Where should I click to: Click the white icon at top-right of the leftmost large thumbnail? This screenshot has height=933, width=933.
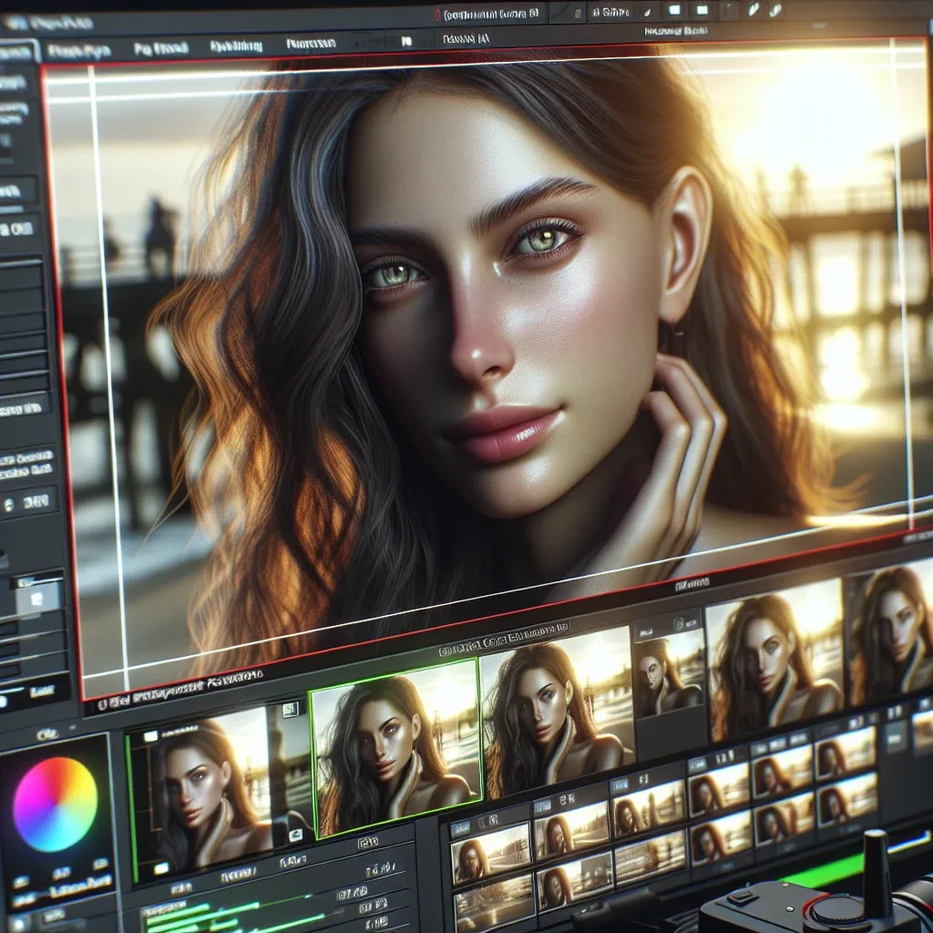coord(290,709)
